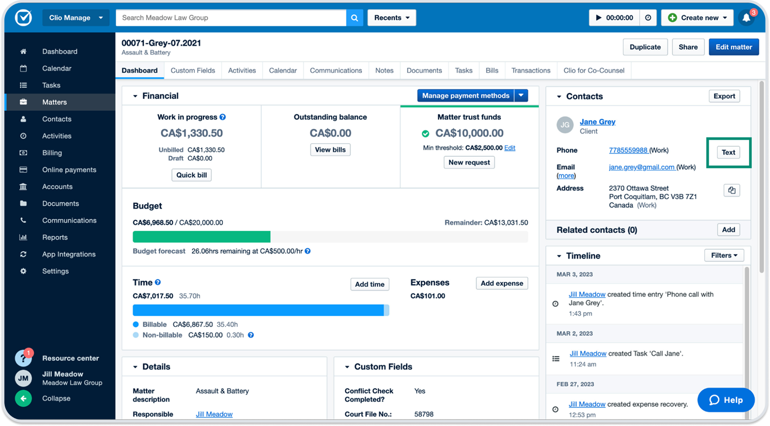
Task: Copy Jane Grey's address using copy icon
Action: coord(731,190)
